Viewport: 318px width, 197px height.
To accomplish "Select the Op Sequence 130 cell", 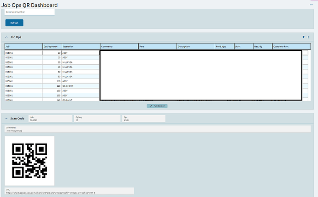I will (52, 91).
